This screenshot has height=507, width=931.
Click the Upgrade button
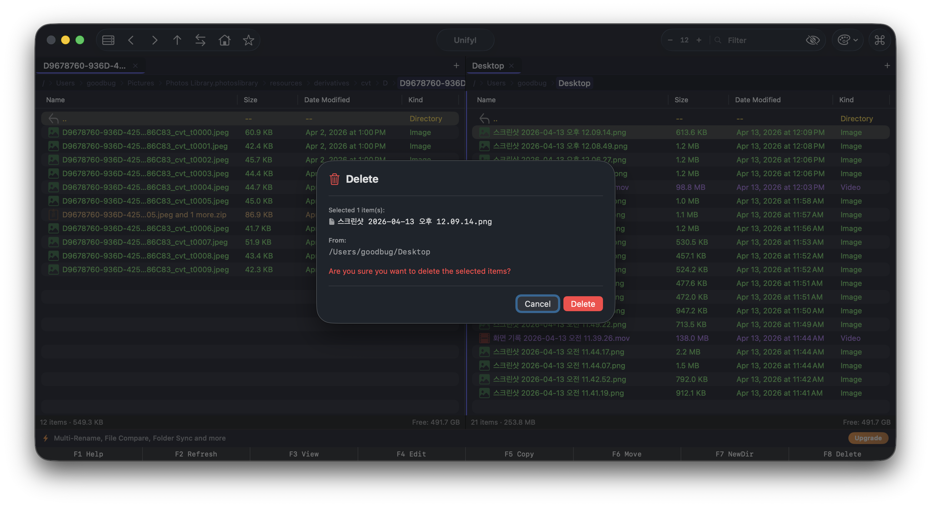[x=868, y=438]
